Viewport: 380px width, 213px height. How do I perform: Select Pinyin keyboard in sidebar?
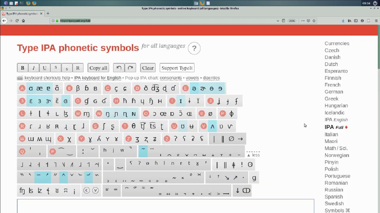coord(331,162)
